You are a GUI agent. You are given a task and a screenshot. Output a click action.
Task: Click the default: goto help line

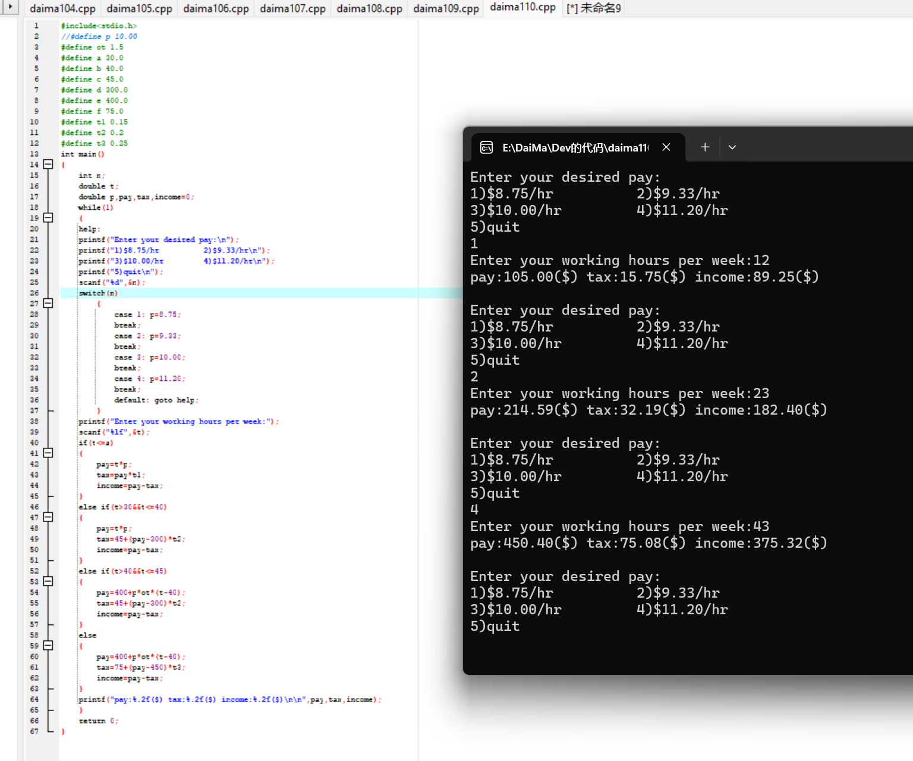(156, 400)
